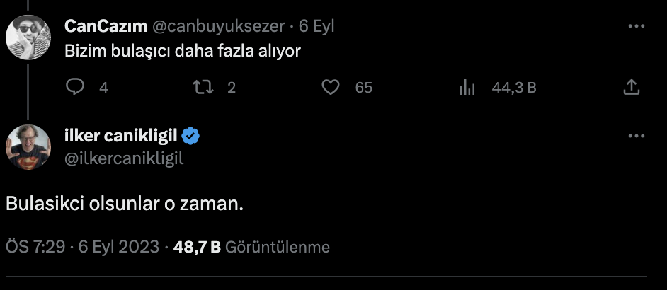Click ilker canikligil's verified badge

coord(191,136)
